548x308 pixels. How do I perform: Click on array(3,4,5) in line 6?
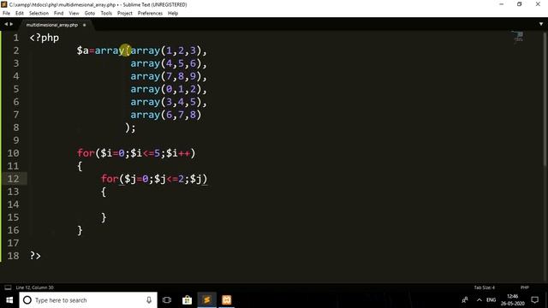point(165,102)
